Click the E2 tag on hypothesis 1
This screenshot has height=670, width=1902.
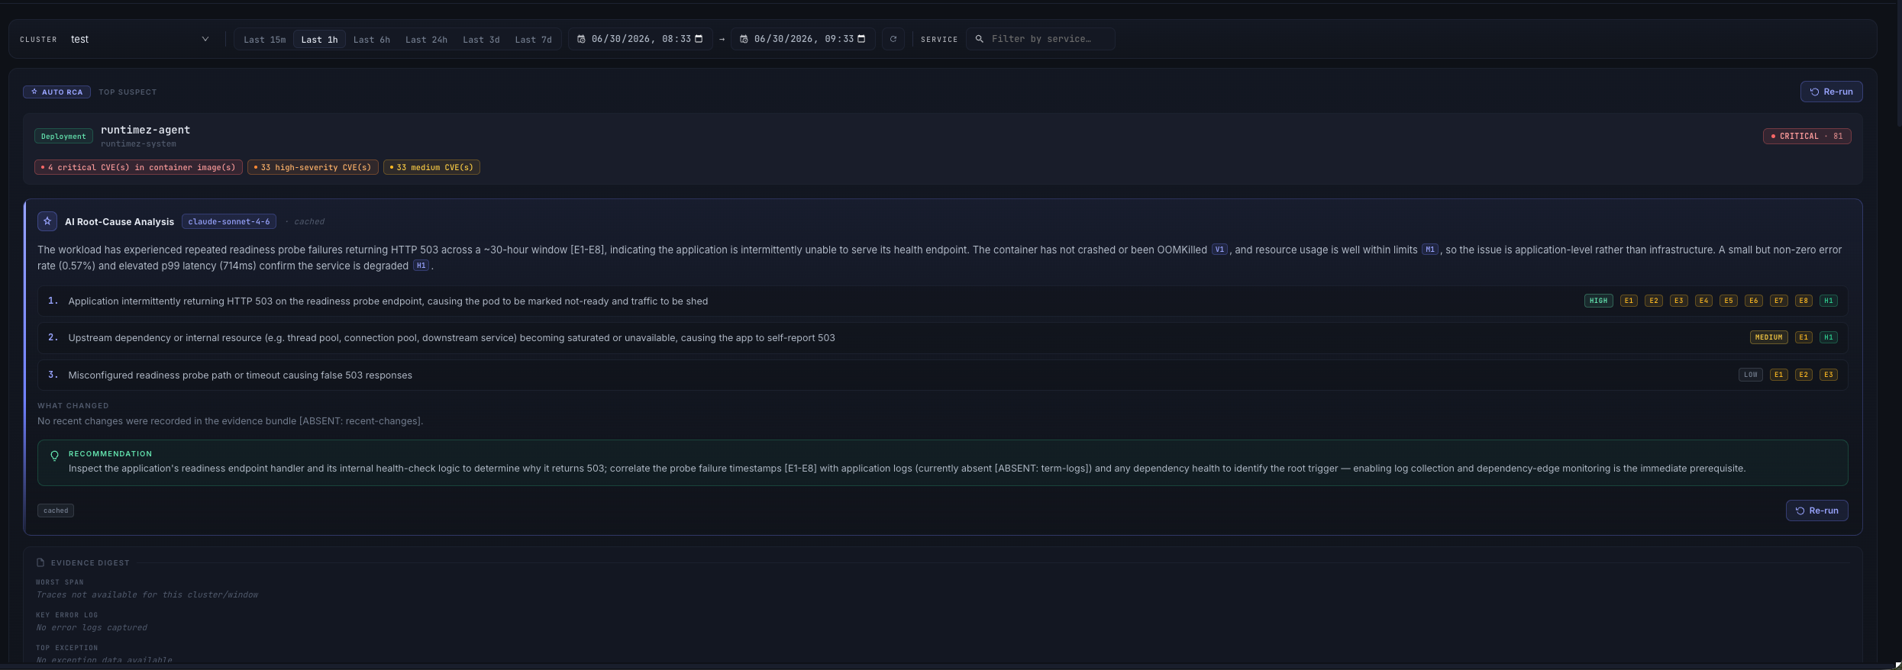pos(1654,301)
